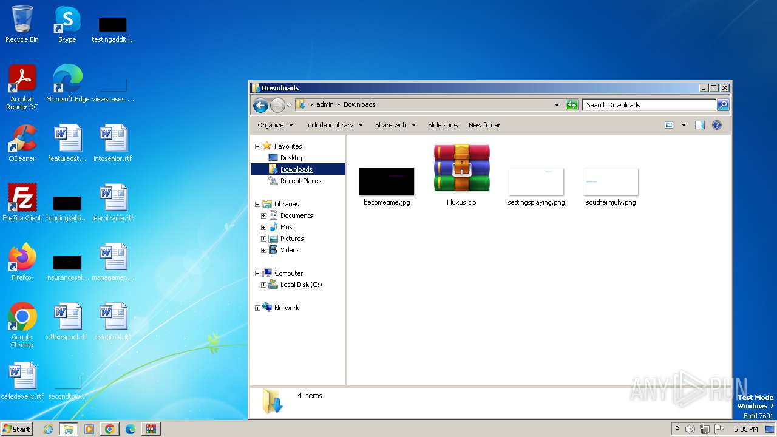Collapse the Computer tree group
The image size is (777, 437).
(x=257, y=273)
